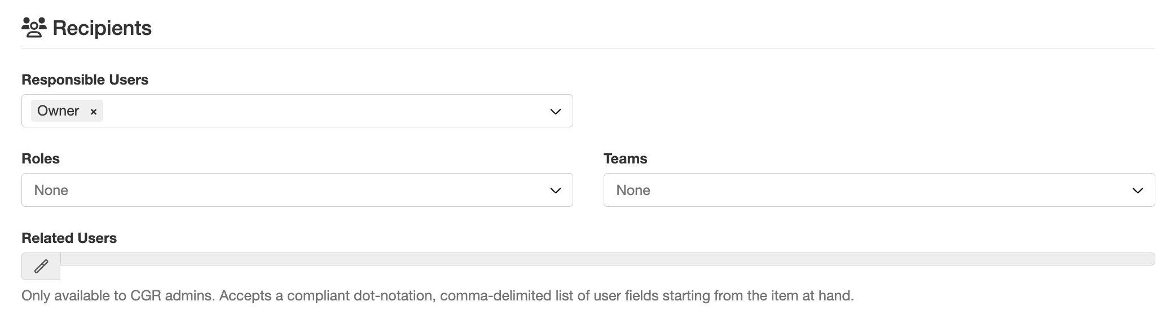Image resolution: width=1170 pixels, height=310 pixels.
Task: Click the divider line under the Recipients heading
Action: click(x=588, y=48)
